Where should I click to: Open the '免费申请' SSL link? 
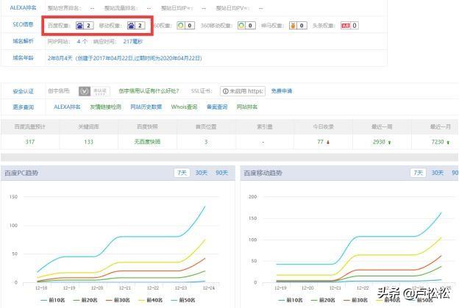(x=282, y=91)
